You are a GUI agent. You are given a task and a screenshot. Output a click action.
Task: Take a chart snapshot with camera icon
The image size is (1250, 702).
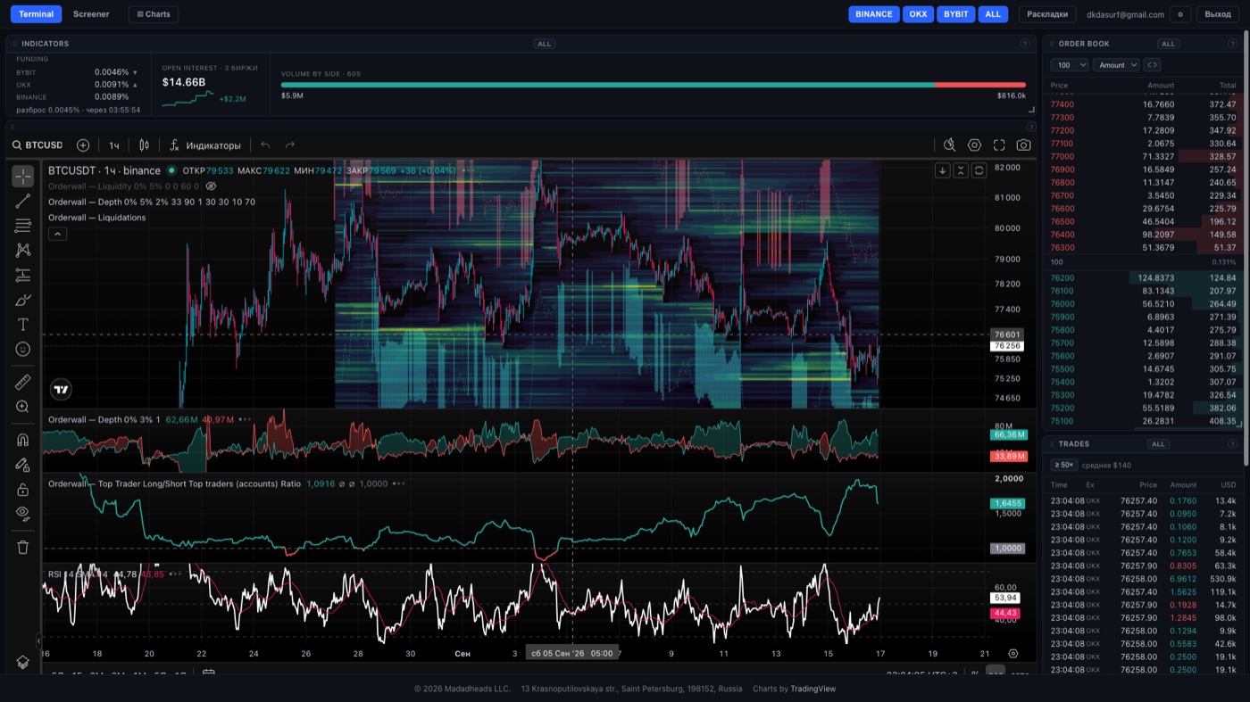1023,145
